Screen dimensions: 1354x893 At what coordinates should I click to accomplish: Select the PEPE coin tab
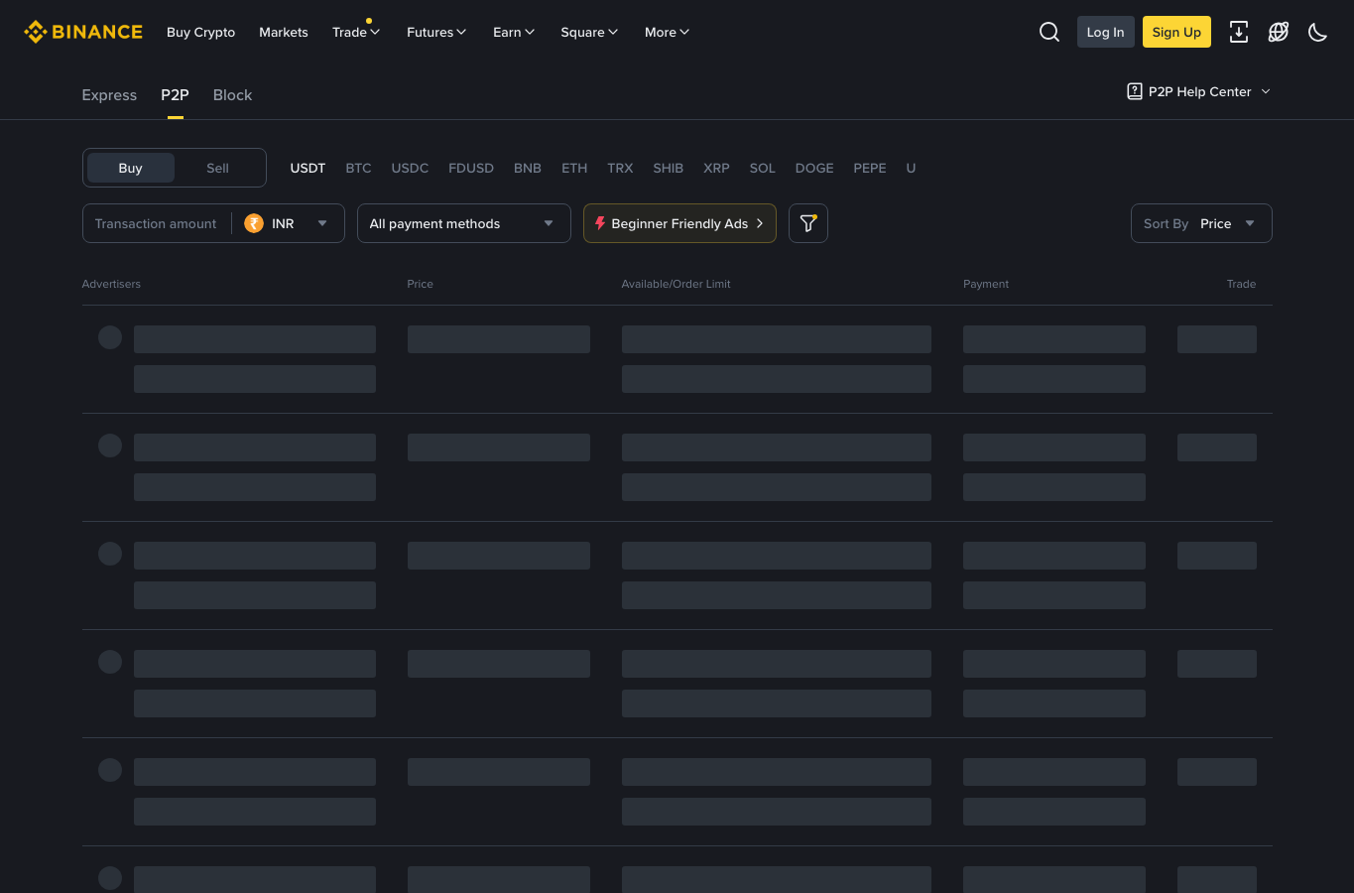(870, 168)
